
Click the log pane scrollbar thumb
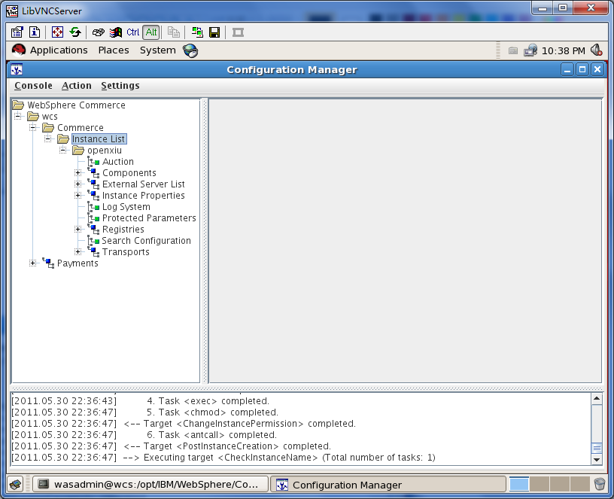pyautogui.click(x=597, y=448)
